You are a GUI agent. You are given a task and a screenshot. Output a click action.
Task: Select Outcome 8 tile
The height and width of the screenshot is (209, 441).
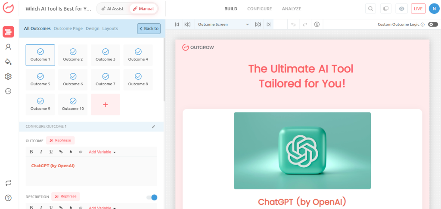138,80
